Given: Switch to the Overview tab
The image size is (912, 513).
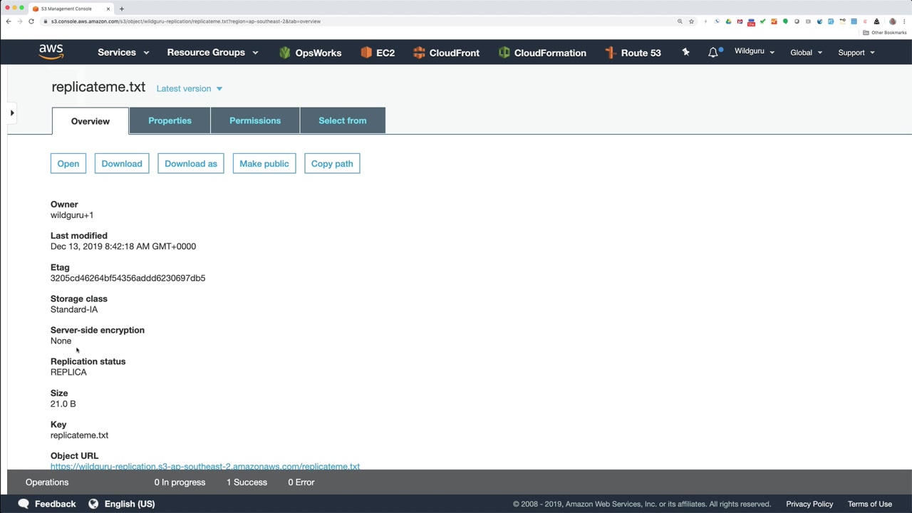Looking at the screenshot, I should [x=90, y=121].
